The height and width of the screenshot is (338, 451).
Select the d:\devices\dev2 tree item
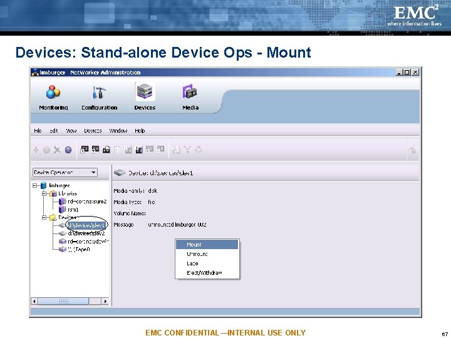(86, 233)
